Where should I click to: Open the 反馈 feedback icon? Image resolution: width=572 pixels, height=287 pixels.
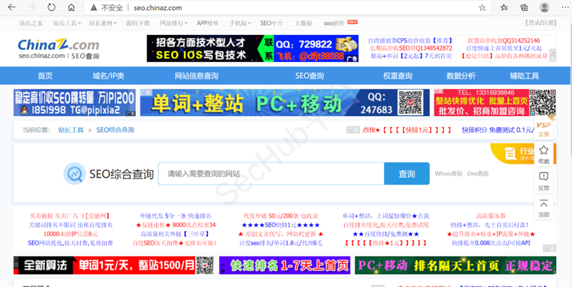(x=544, y=181)
